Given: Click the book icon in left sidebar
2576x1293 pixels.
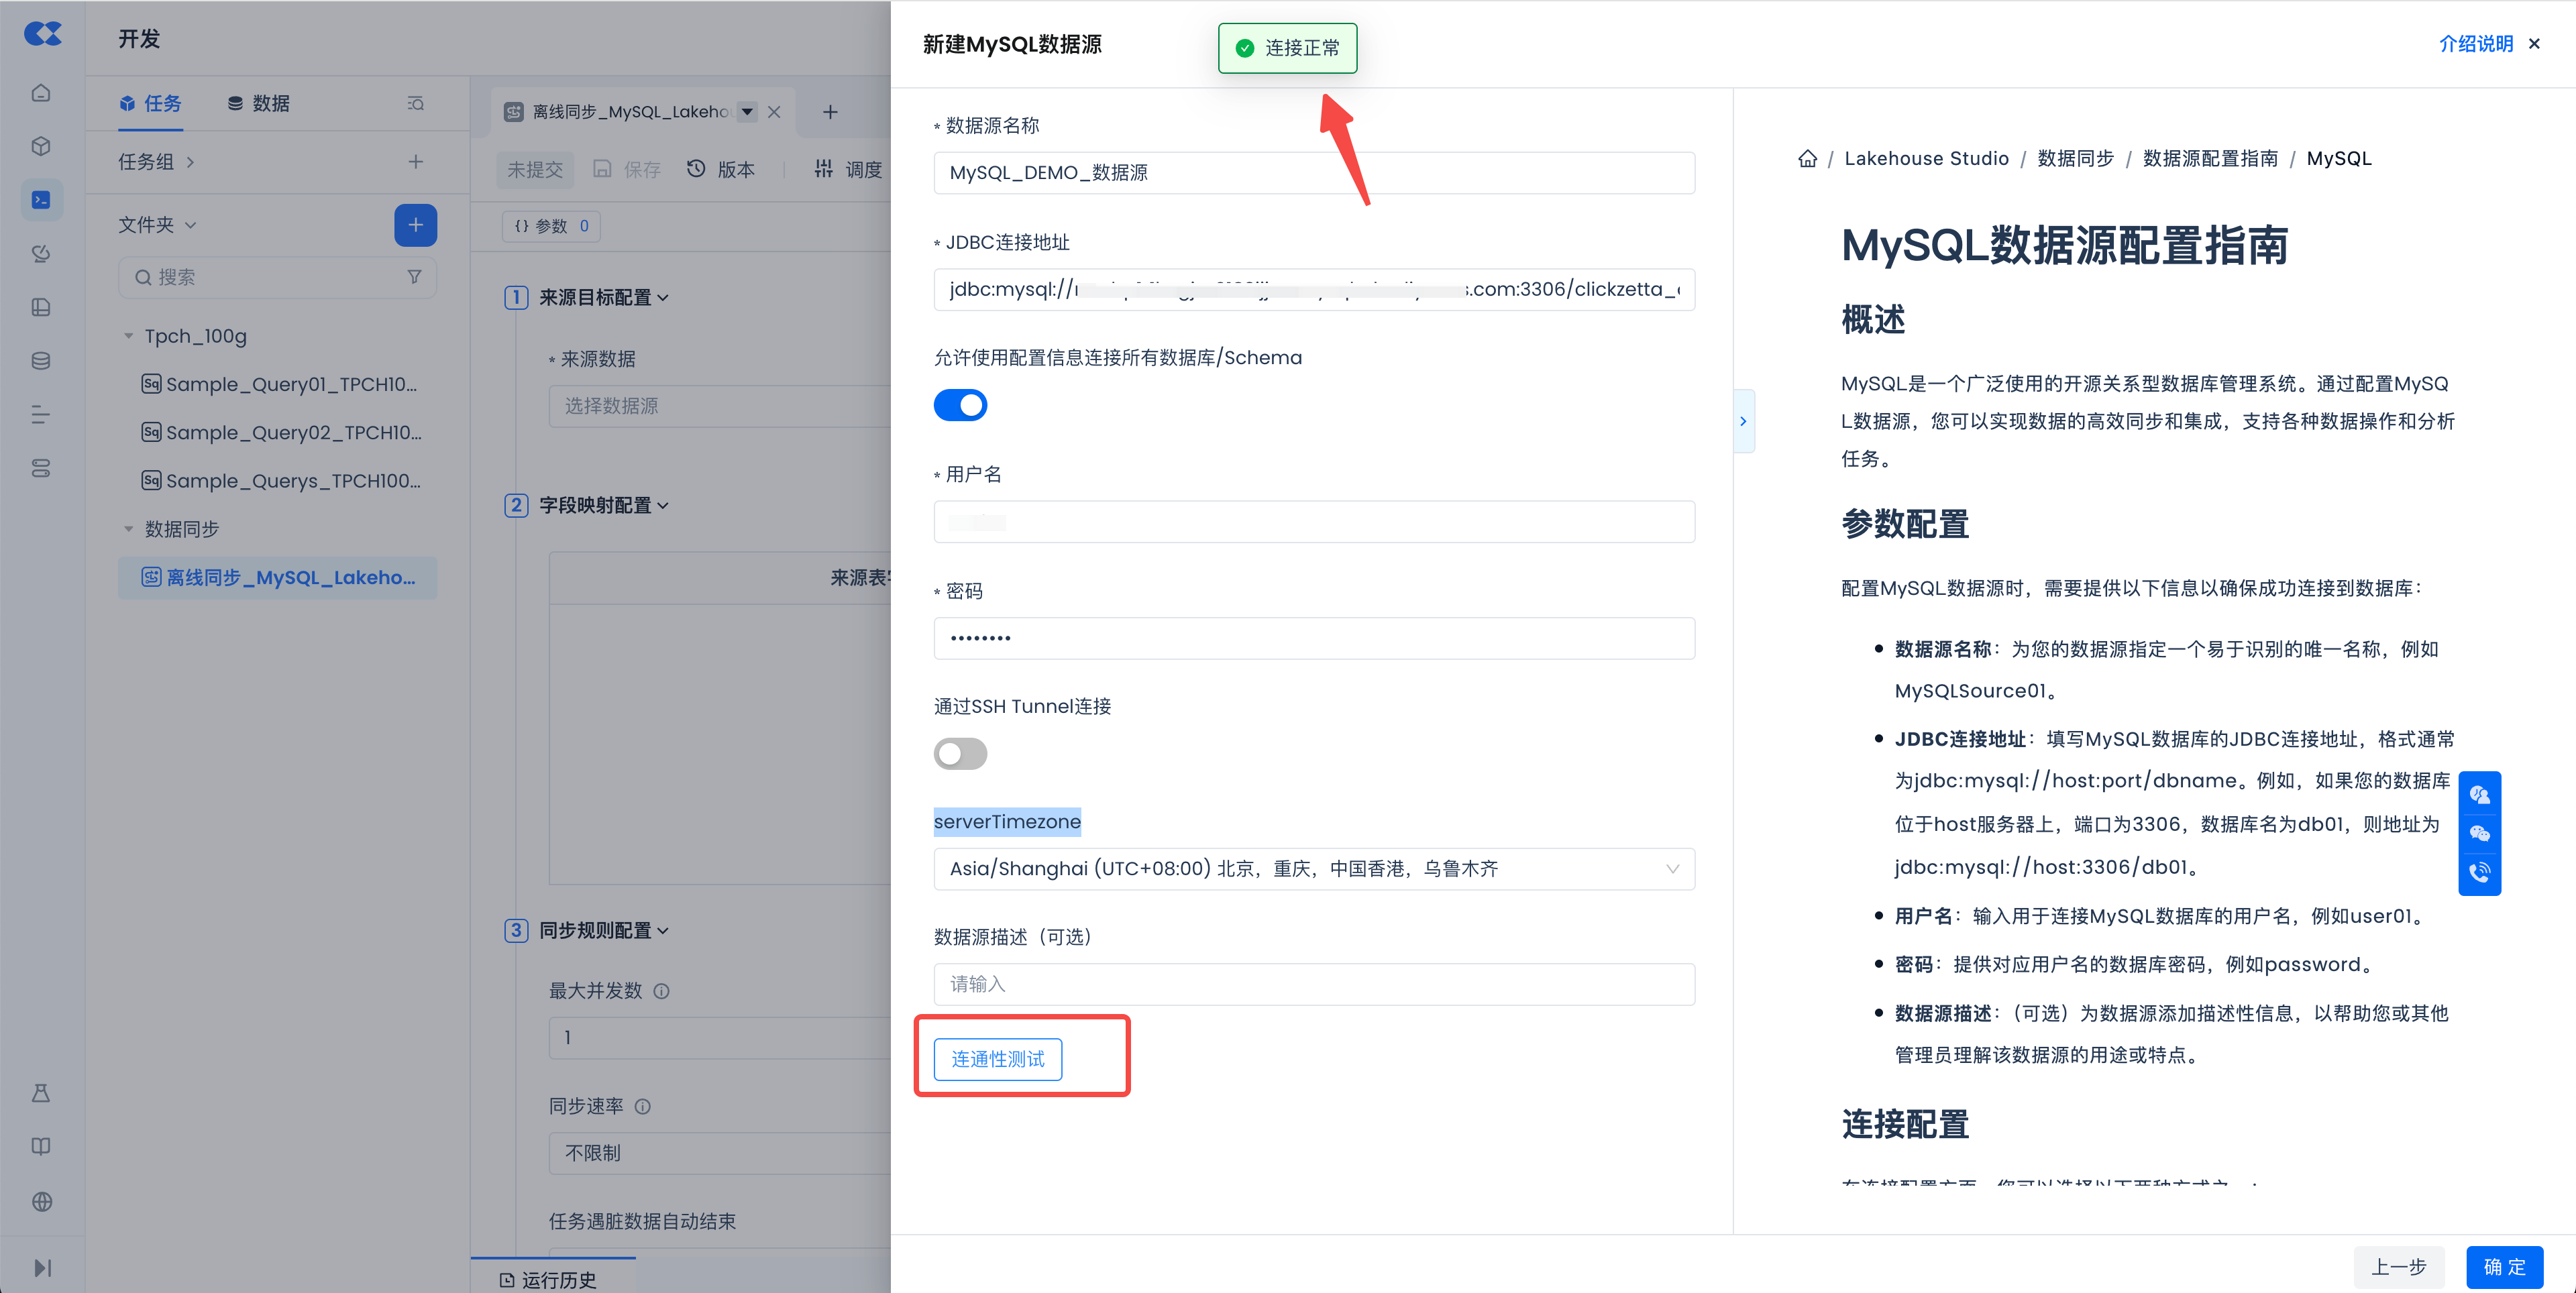Looking at the screenshot, I should (x=41, y=1146).
